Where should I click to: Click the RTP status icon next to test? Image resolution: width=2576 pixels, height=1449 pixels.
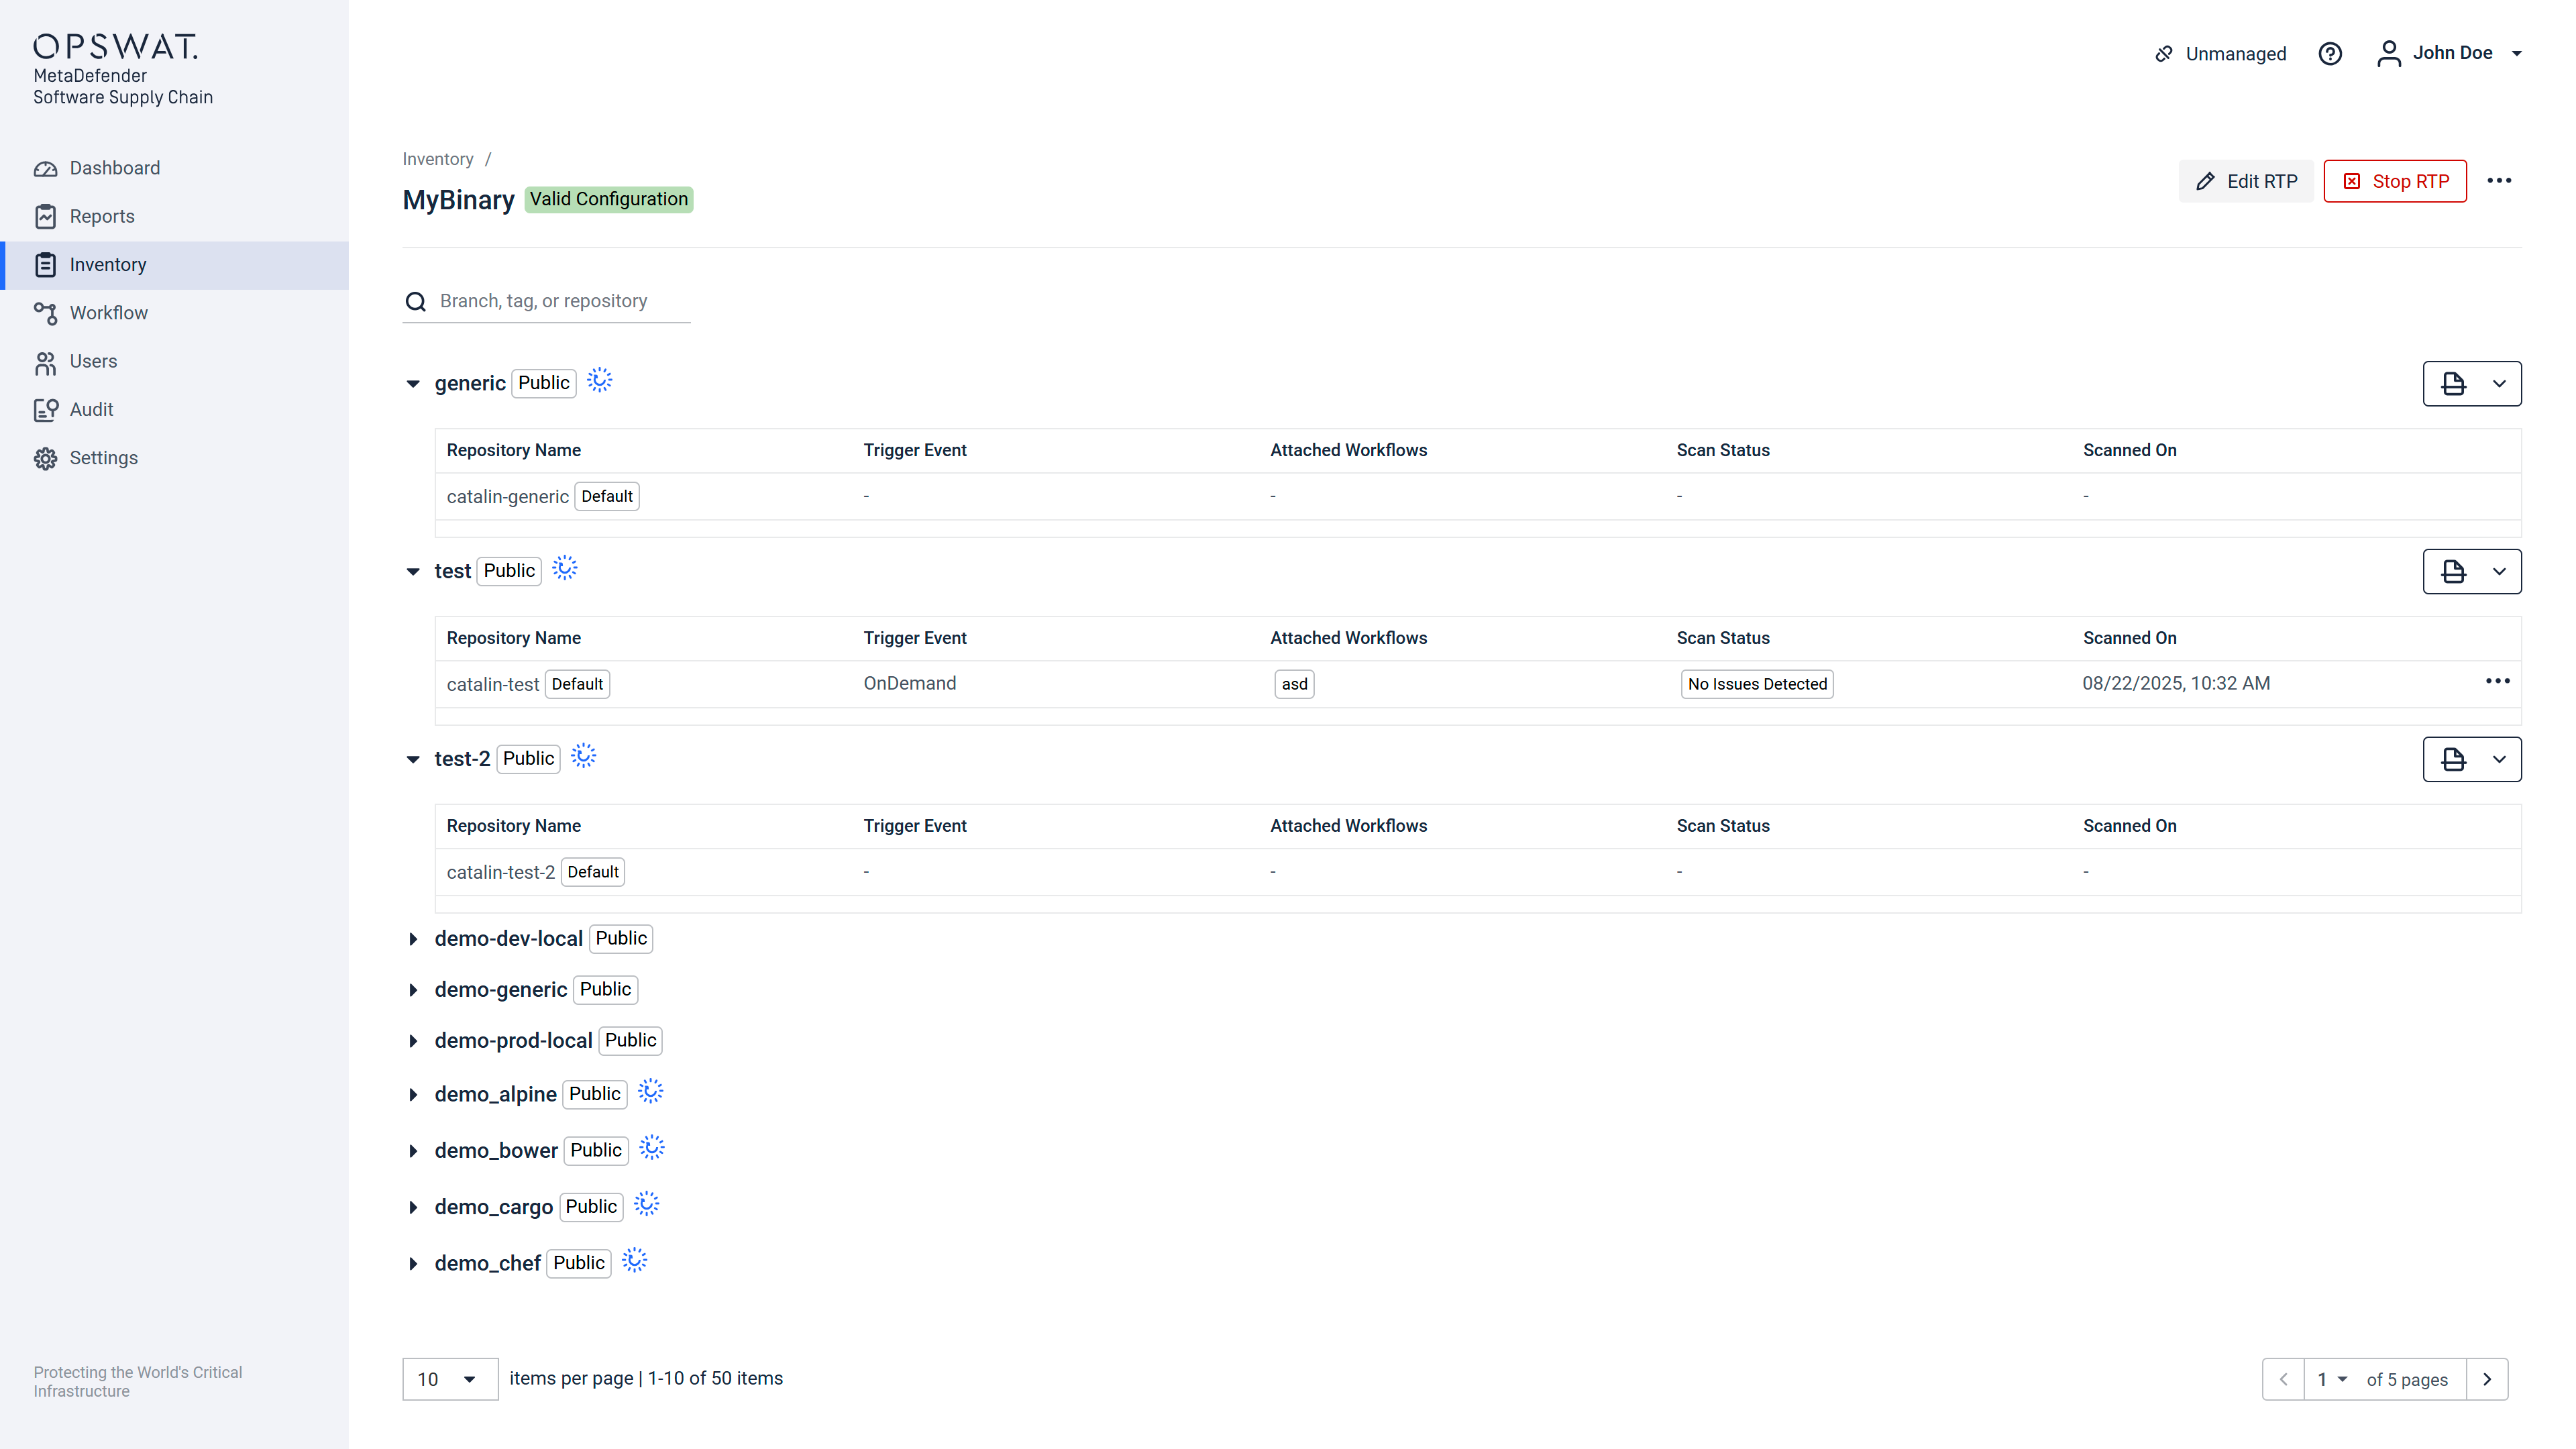(x=565, y=569)
